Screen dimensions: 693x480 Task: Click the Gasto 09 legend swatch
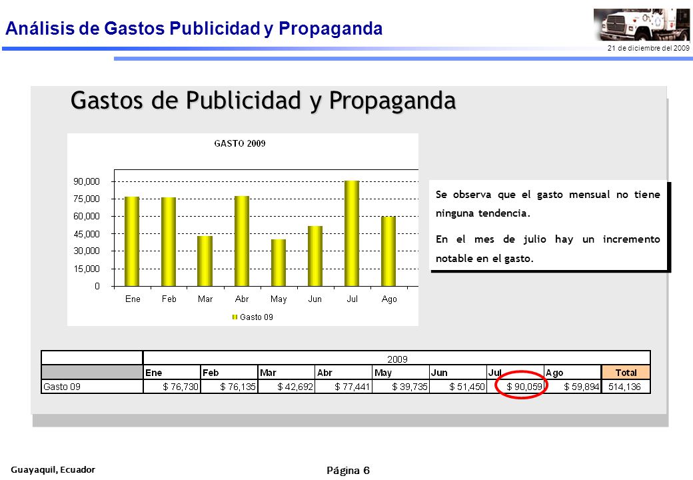tap(235, 317)
